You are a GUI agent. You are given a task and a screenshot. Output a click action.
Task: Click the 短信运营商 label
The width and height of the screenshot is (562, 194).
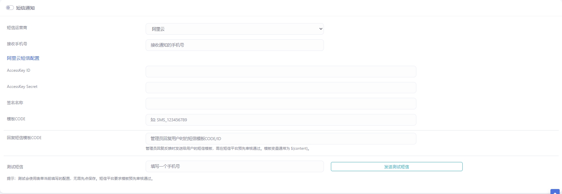pos(17,28)
